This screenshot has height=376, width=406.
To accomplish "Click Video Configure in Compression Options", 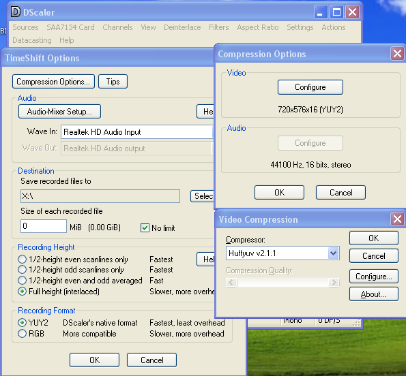I will 310,87.
